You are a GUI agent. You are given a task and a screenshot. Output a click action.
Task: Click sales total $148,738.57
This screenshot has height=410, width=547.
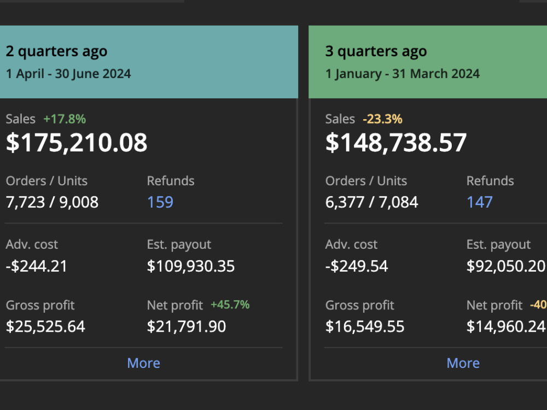tap(396, 142)
